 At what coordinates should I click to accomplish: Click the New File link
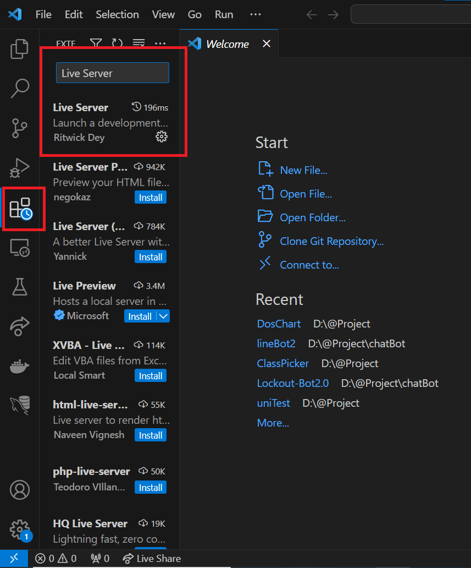pyautogui.click(x=303, y=170)
